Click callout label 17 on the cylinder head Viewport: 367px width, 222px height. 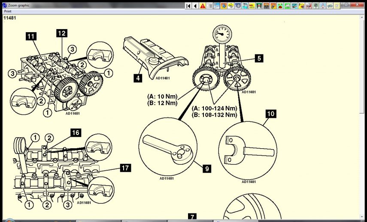(126, 168)
